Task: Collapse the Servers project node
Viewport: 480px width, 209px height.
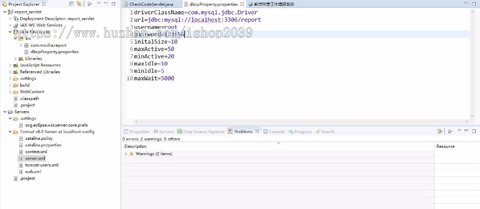Action: tap(5, 112)
